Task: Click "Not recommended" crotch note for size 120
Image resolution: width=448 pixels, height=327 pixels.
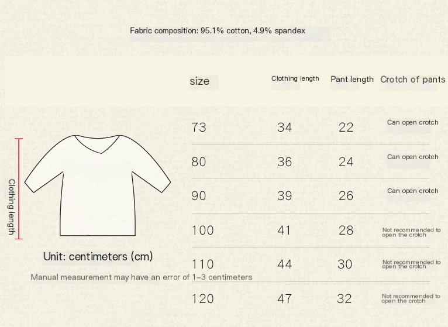Action: [411, 299]
